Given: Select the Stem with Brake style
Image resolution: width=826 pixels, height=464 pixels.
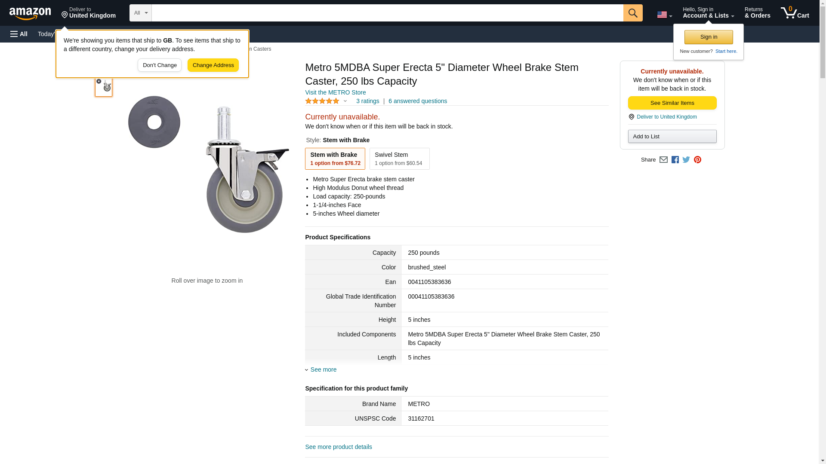Looking at the screenshot, I should pyautogui.click(x=335, y=159).
